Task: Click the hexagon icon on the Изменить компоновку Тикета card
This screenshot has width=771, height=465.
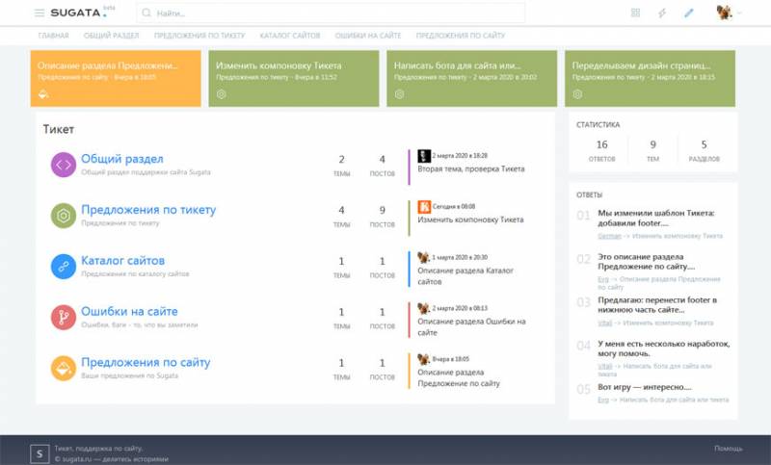Action: 222,93
